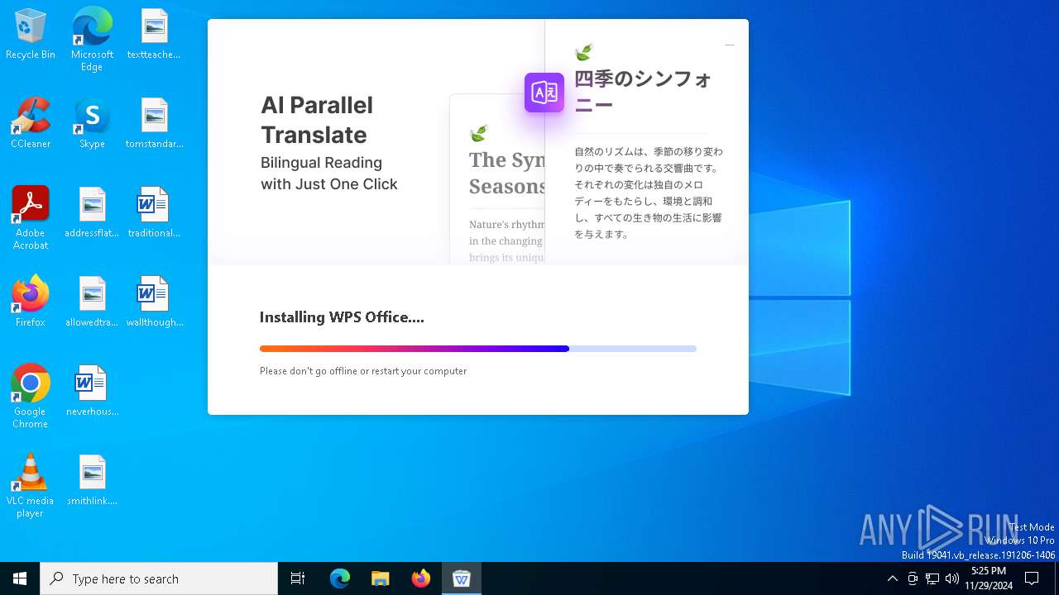
Task: Select the WPS installer taskbar button
Action: pos(462,578)
